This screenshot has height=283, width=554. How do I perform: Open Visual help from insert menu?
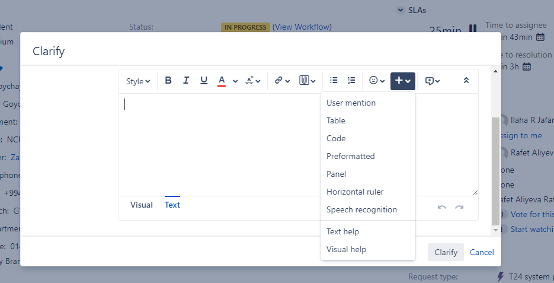[x=368, y=249]
